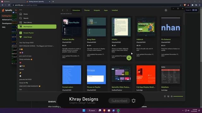Switch to the Extensions tab
This screenshot has height=113, width=202.
coord(76,10)
